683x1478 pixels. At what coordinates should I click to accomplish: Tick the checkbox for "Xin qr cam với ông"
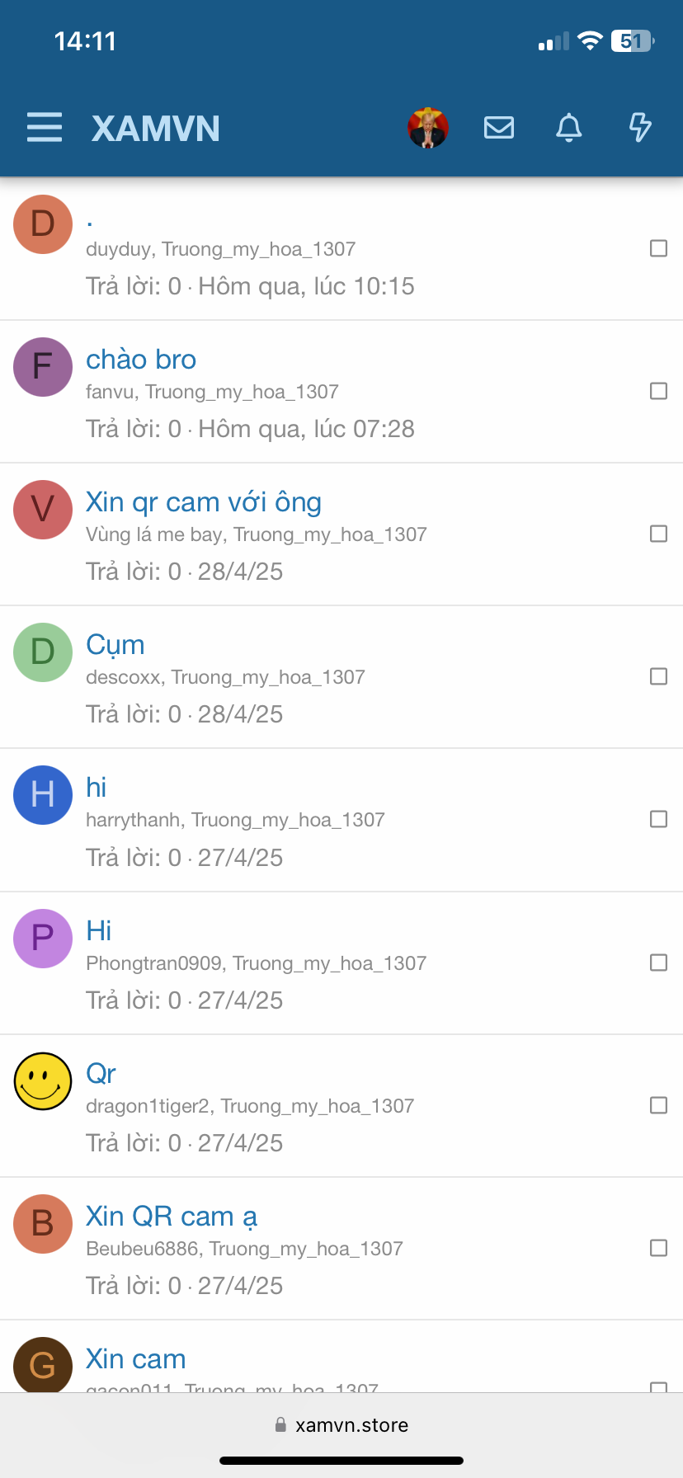coord(658,534)
